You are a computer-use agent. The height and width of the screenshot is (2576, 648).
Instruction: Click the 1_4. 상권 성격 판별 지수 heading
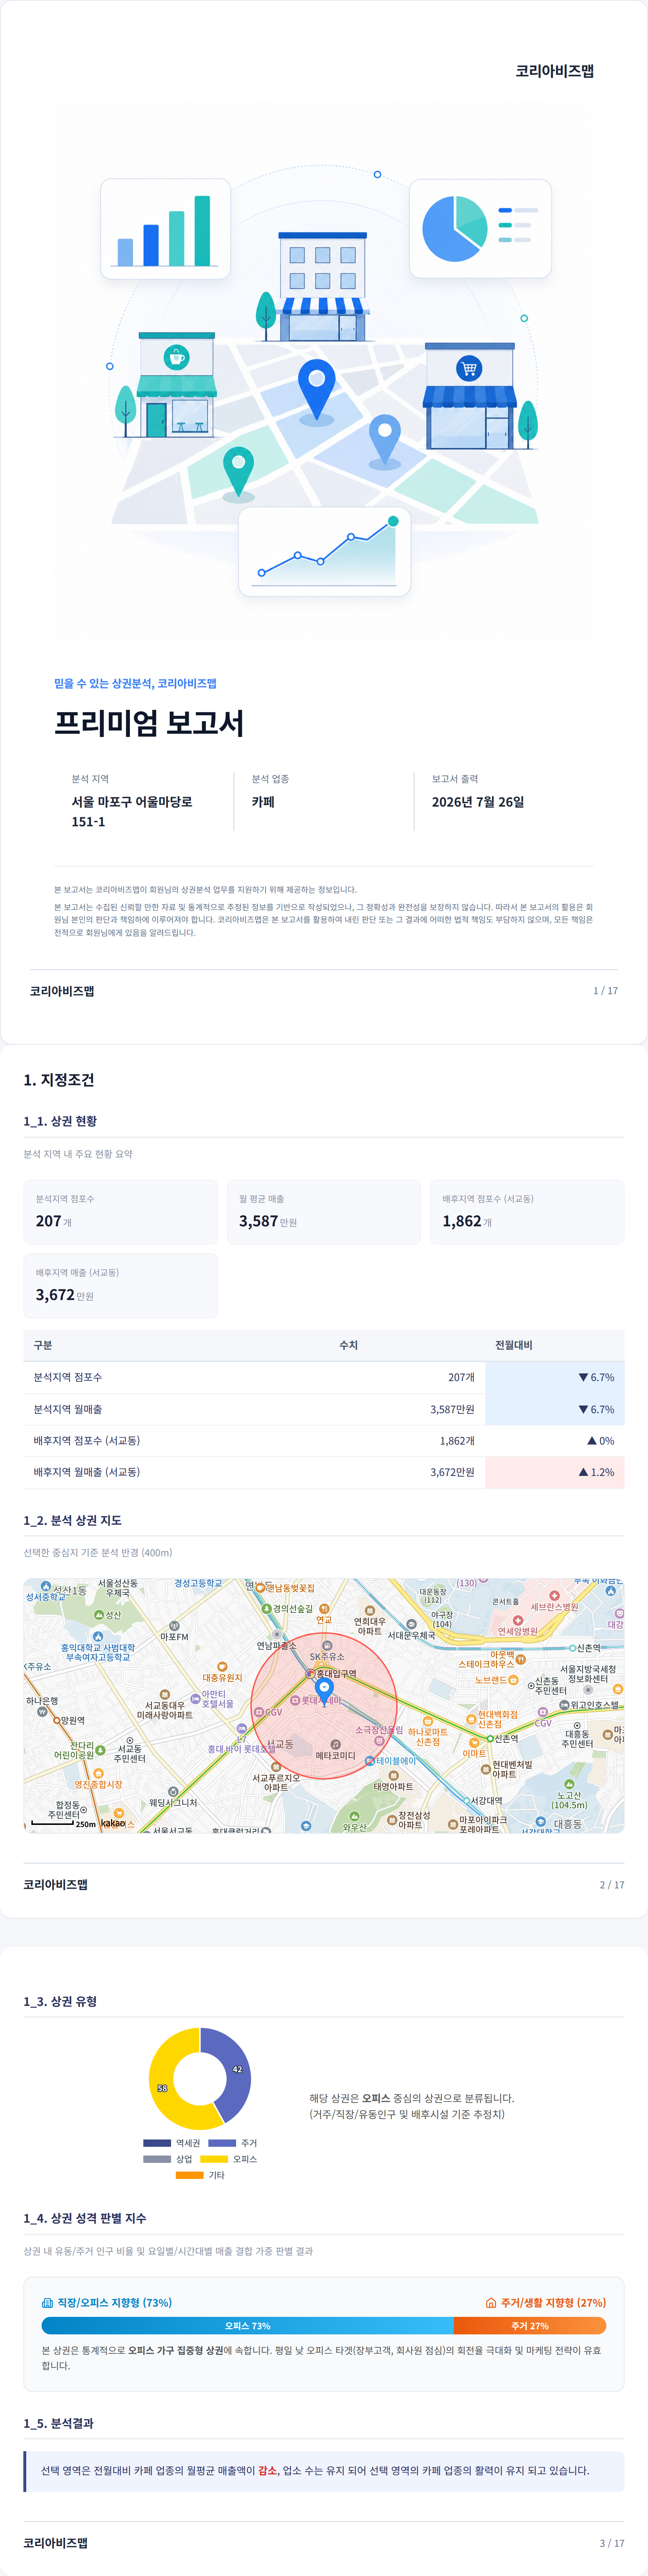point(85,2218)
